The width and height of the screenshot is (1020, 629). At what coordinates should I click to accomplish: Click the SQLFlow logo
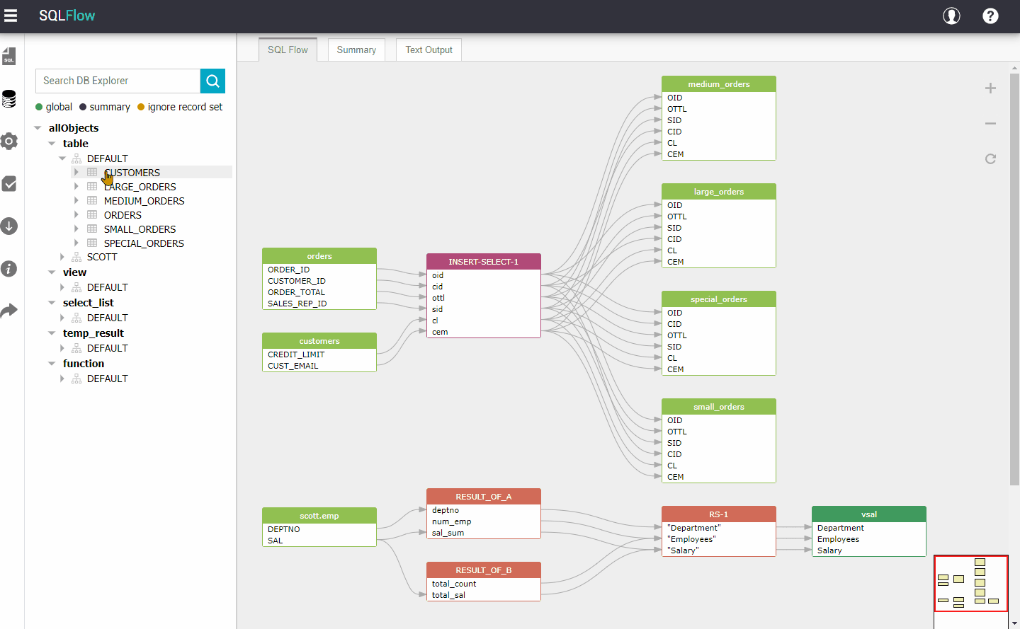(67, 16)
